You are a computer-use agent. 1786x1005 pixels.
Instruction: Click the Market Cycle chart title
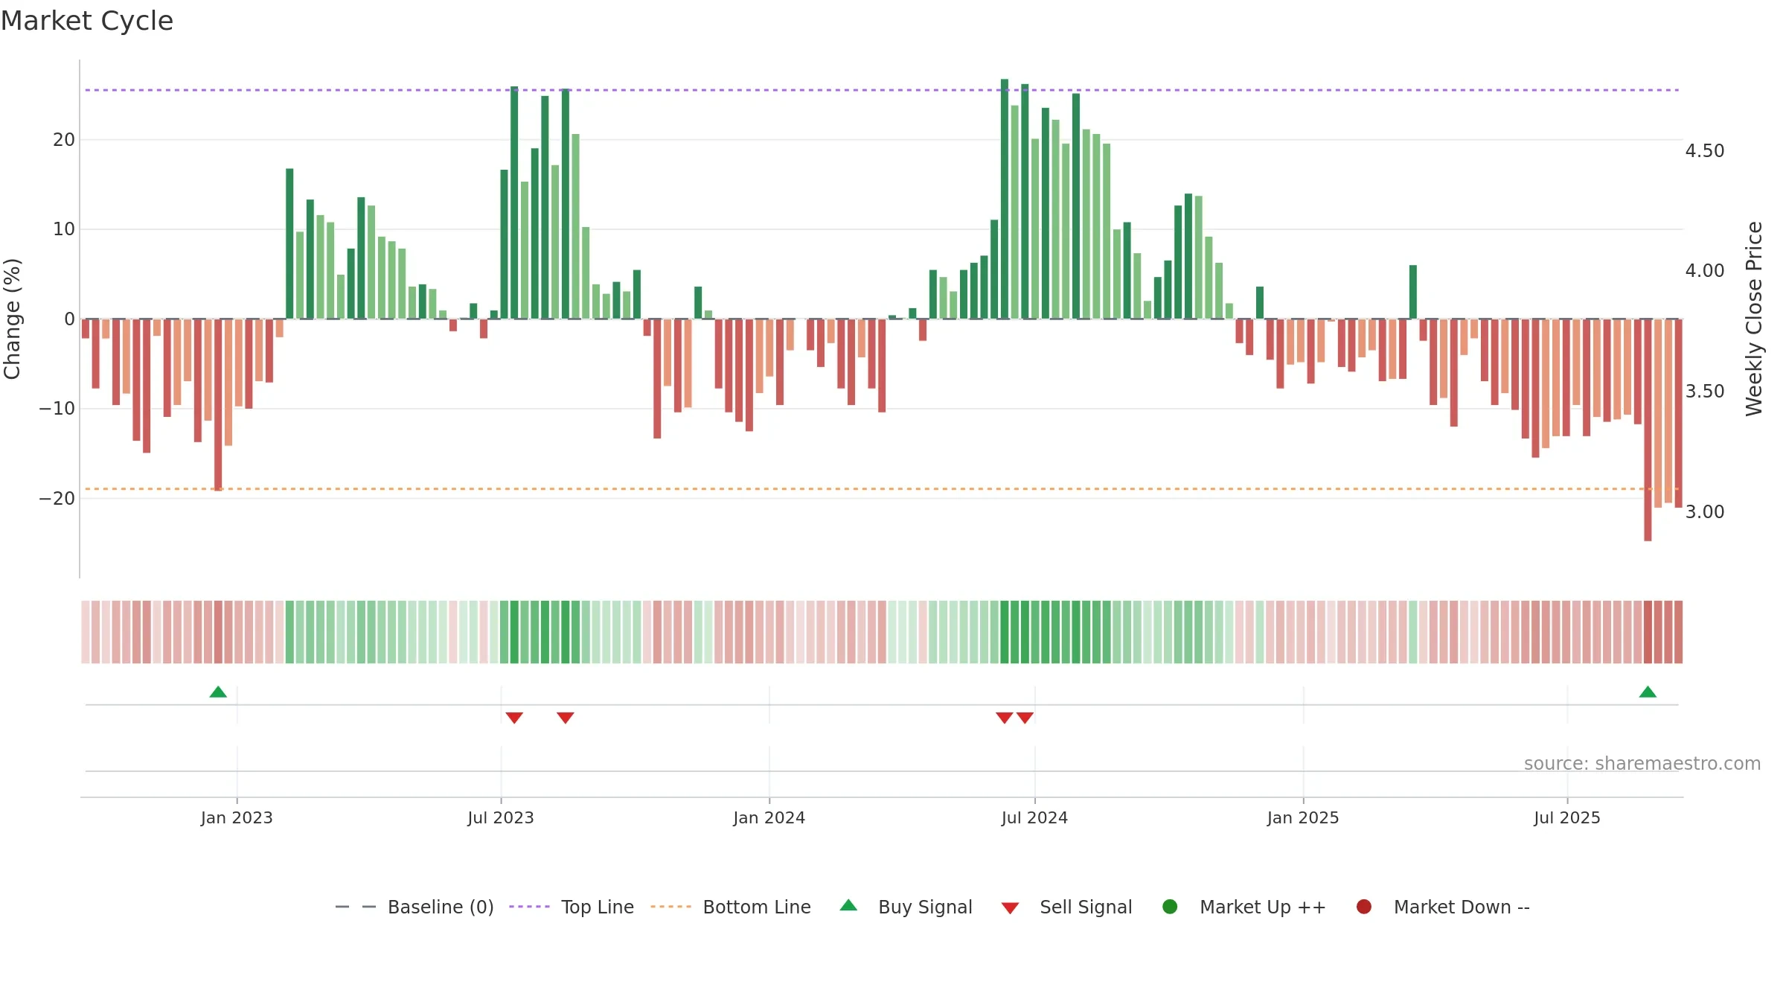click(87, 21)
